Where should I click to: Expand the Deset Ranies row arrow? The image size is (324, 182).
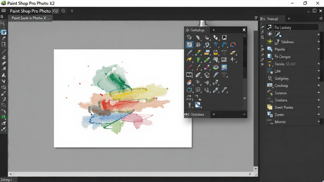tap(318, 107)
